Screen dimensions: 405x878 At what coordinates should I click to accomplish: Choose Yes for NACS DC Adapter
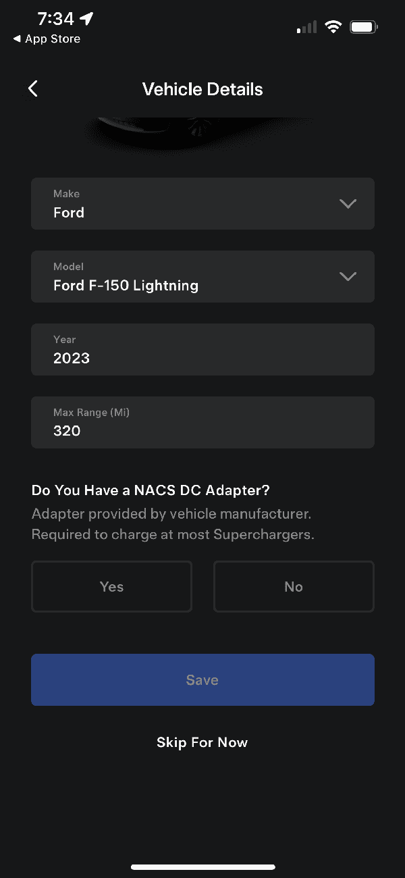point(112,587)
